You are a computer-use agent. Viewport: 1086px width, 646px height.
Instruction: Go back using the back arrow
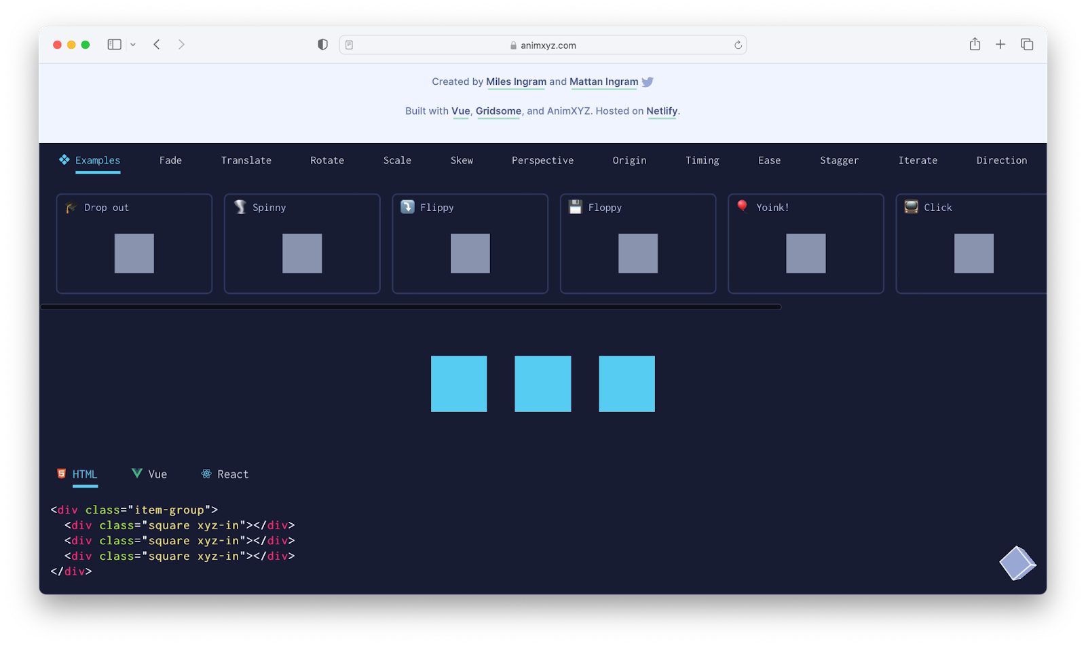pyautogui.click(x=157, y=45)
